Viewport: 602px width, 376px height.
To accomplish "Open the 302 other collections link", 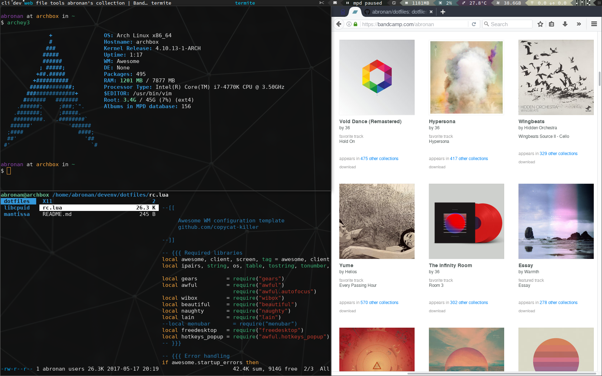I will [469, 303].
